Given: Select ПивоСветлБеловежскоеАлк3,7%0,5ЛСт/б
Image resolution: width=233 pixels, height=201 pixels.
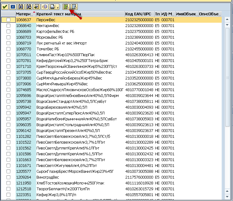Looking at the screenshot, I should click(73, 136).
